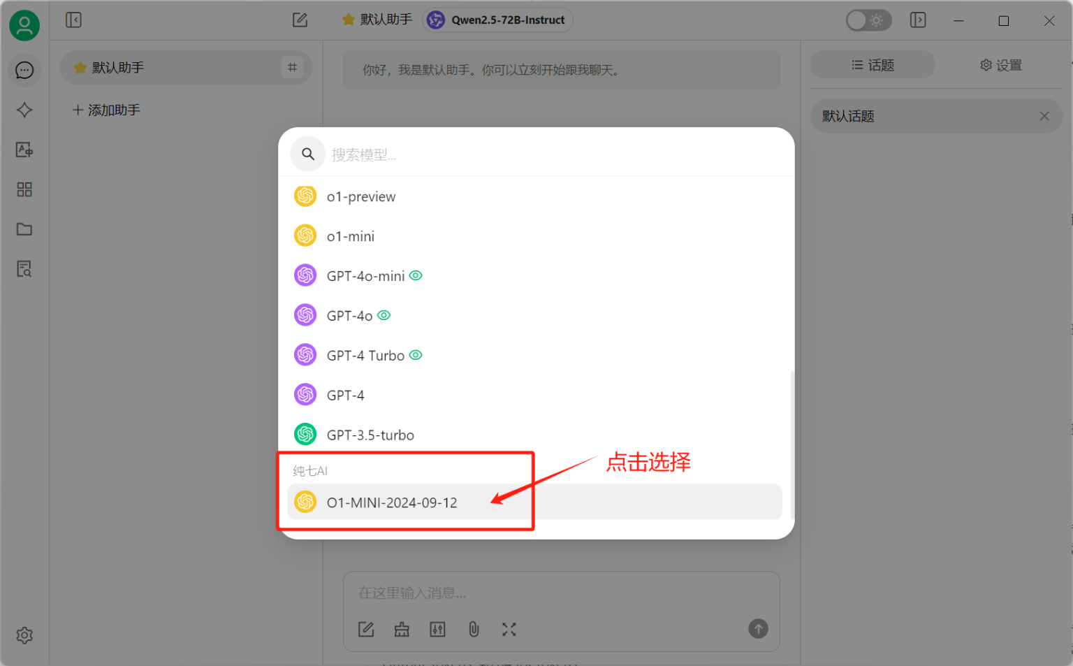Open the Qwen2.5-72B-Instruct model selector

(497, 20)
